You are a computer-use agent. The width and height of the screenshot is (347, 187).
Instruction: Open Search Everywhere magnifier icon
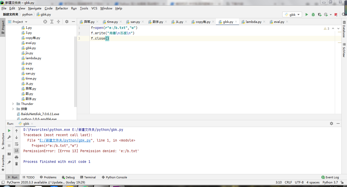(343, 15)
